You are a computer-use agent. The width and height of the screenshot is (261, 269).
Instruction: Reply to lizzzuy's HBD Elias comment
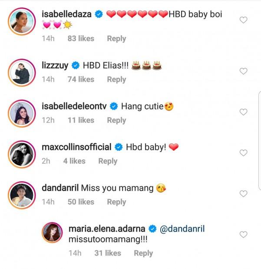[x=116, y=80]
